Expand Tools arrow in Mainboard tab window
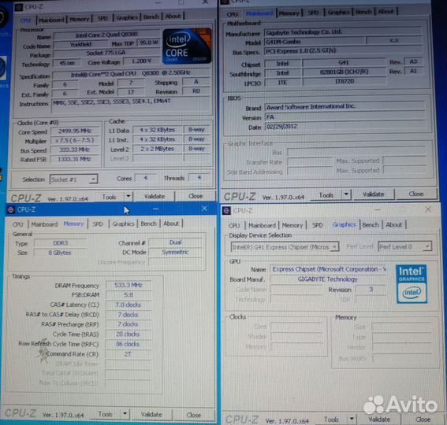Image resolution: width=447 pixels, height=425 pixels. tap(346, 194)
